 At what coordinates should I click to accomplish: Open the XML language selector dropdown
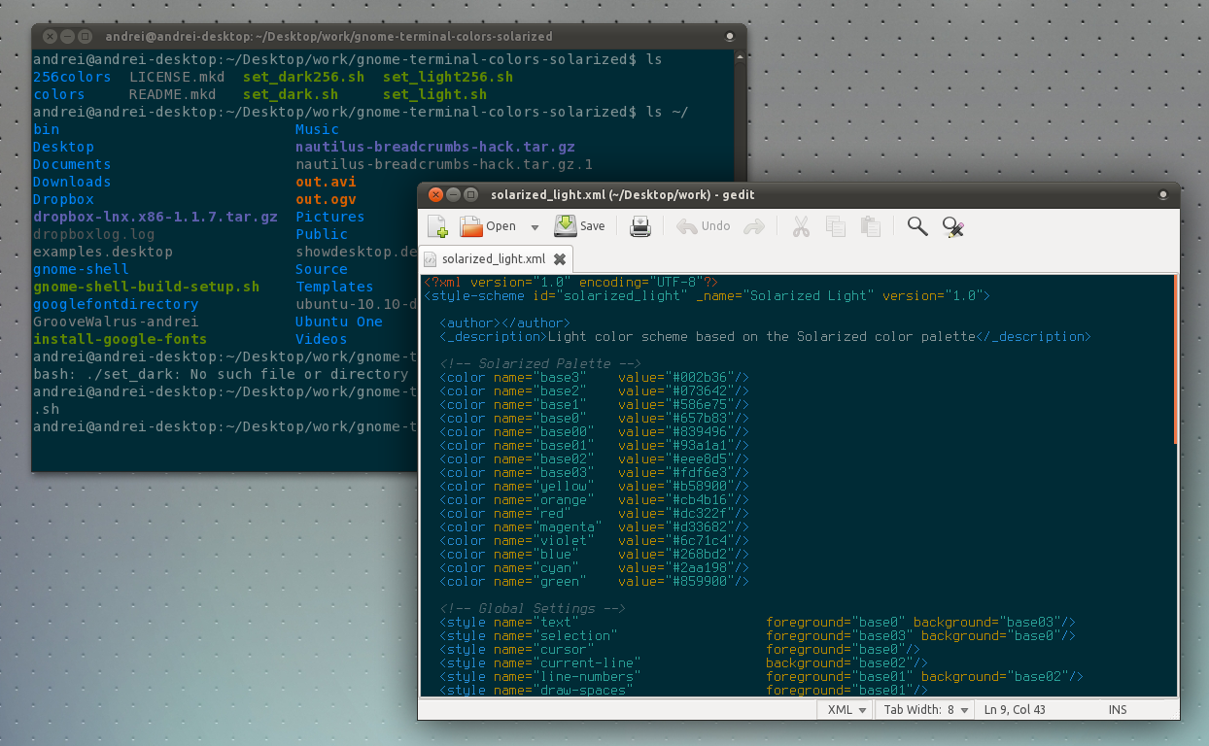coord(846,710)
